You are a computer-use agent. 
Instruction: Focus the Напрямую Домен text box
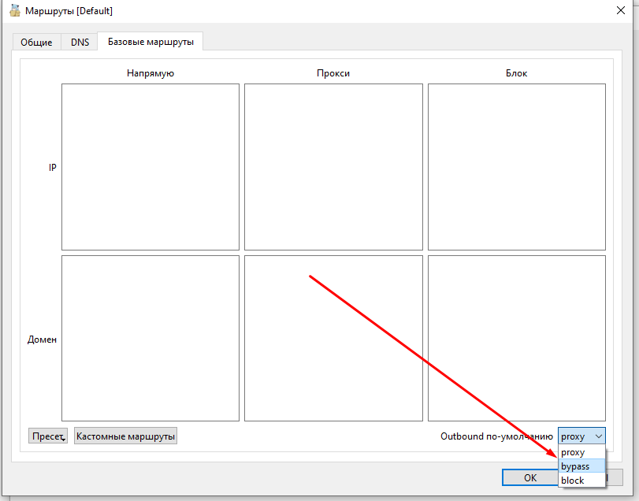150,338
